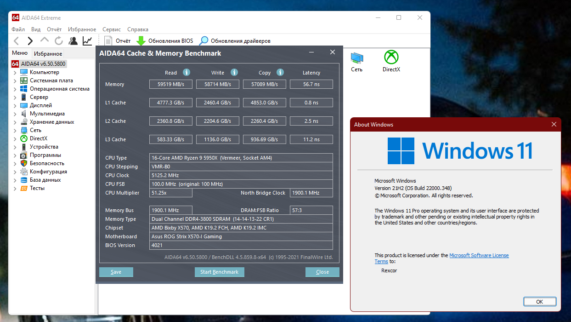Viewport: 571px width, 322px height.
Task: Open the Справка menu
Action: (138, 29)
